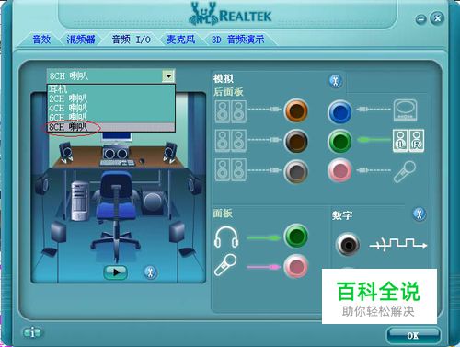Click the OK button
This screenshot has height=347, width=460.
(x=413, y=336)
